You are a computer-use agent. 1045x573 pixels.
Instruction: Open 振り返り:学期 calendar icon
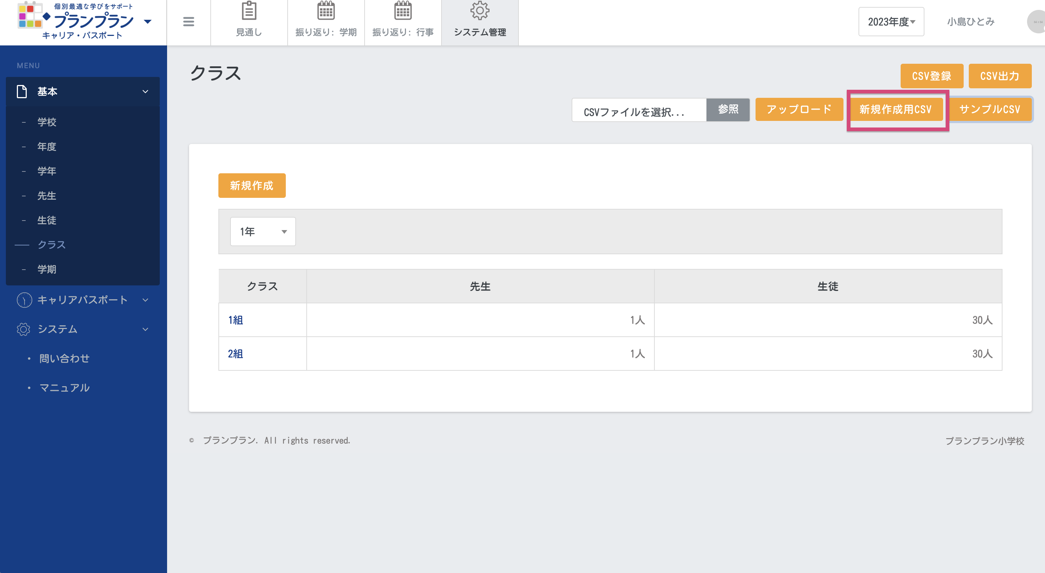coord(326,11)
